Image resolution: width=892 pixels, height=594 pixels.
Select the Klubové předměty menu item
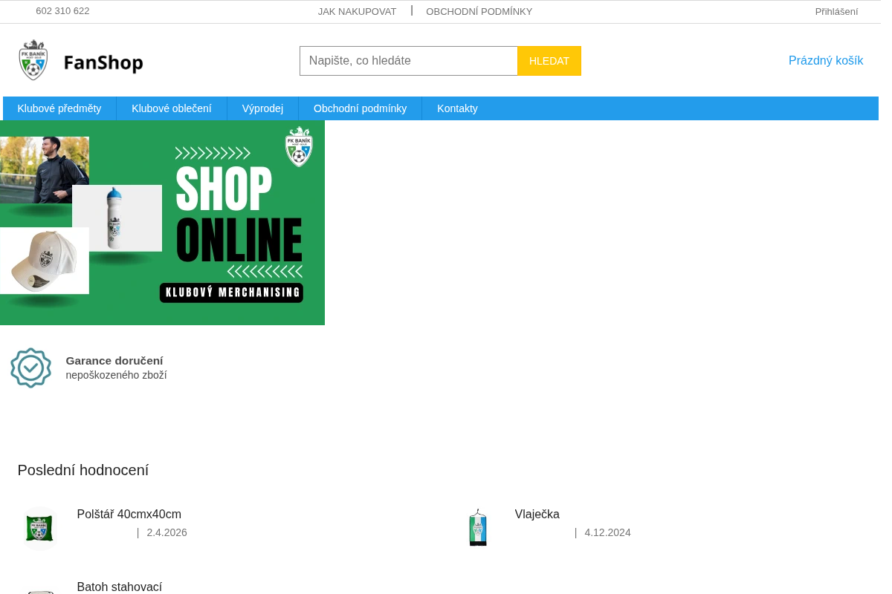click(59, 108)
